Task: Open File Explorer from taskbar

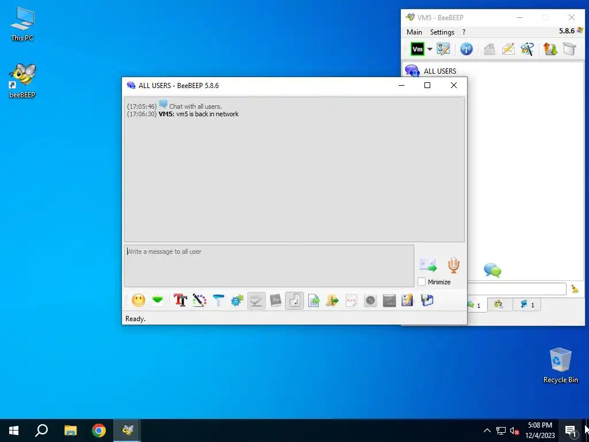Action: (x=70, y=430)
